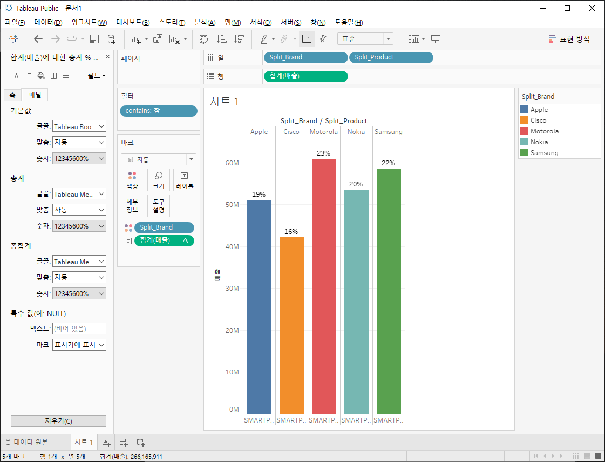
Task: Open the borders format icon
Action: [x=53, y=76]
